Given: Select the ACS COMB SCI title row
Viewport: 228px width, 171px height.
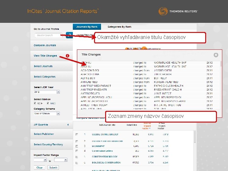Looking at the screenshot, I should [x=147, y=70].
